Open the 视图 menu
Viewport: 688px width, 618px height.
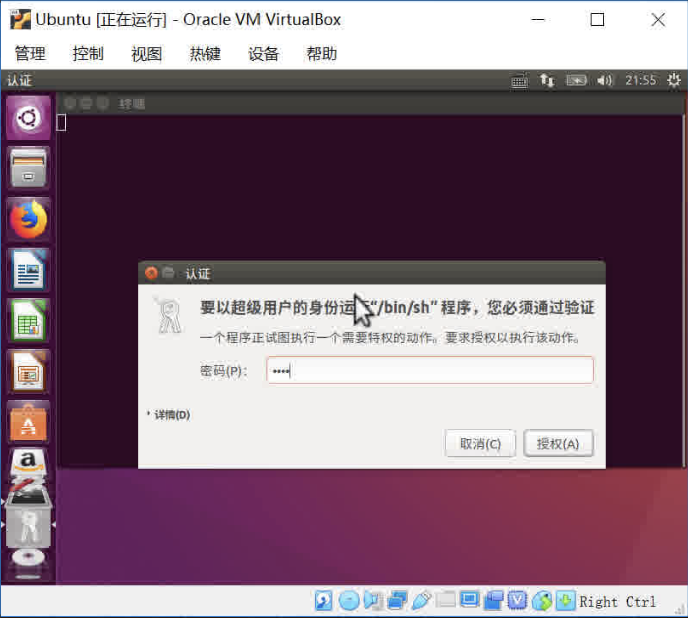pyautogui.click(x=146, y=53)
